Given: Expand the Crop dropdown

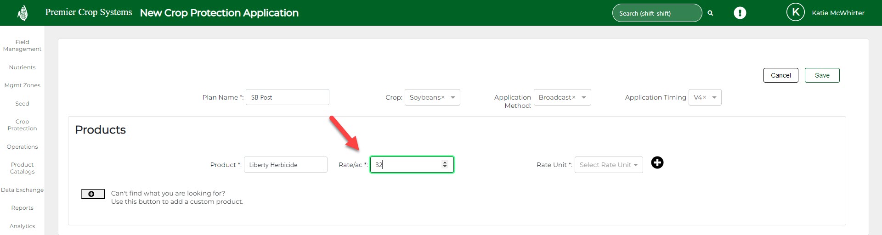Looking at the screenshot, I should (453, 97).
